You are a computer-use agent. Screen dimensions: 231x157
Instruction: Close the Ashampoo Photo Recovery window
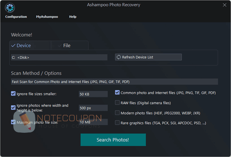tap(224, 5)
